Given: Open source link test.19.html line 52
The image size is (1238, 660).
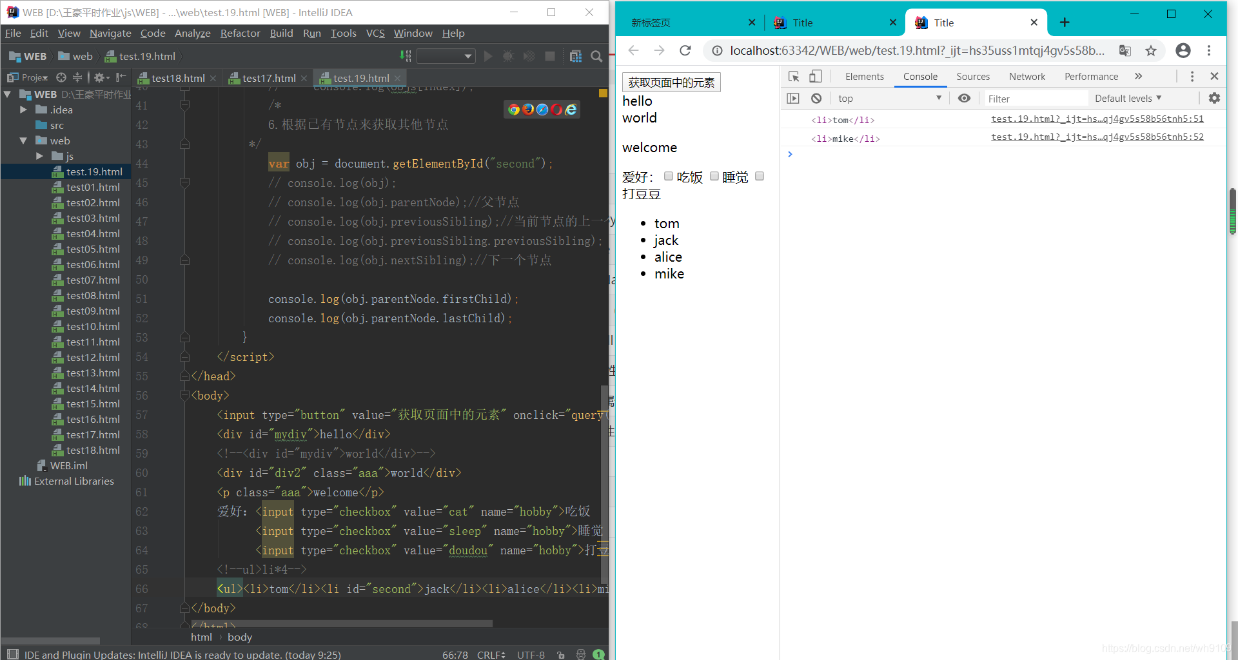Looking at the screenshot, I should coord(1097,137).
